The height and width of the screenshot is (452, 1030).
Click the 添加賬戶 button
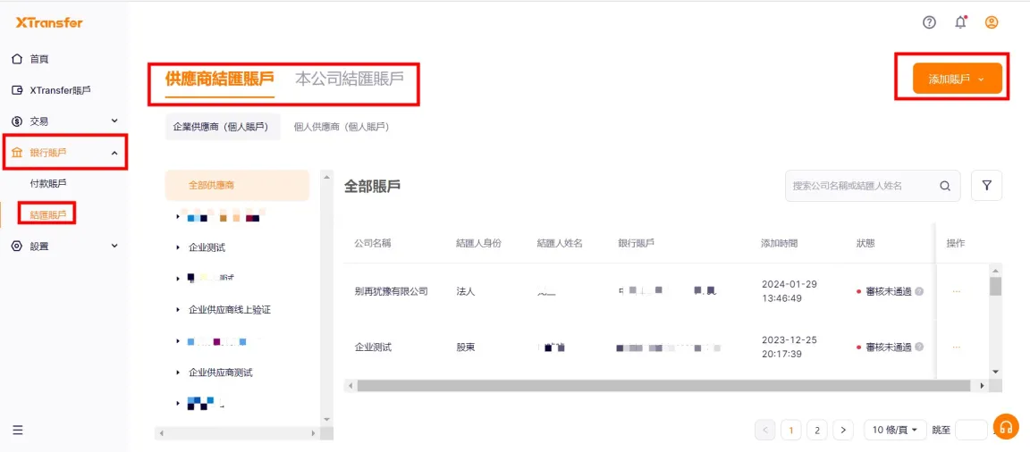point(957,79)
